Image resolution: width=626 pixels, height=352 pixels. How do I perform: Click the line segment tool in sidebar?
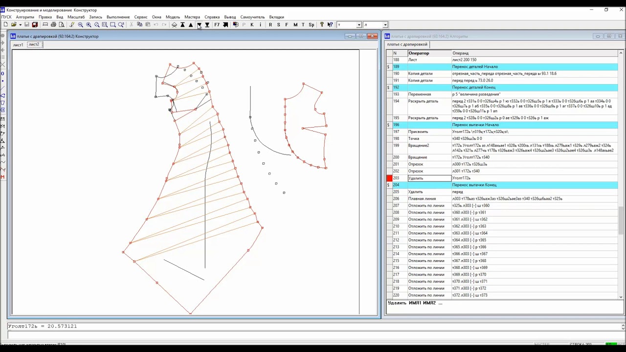tap(2, 88)
